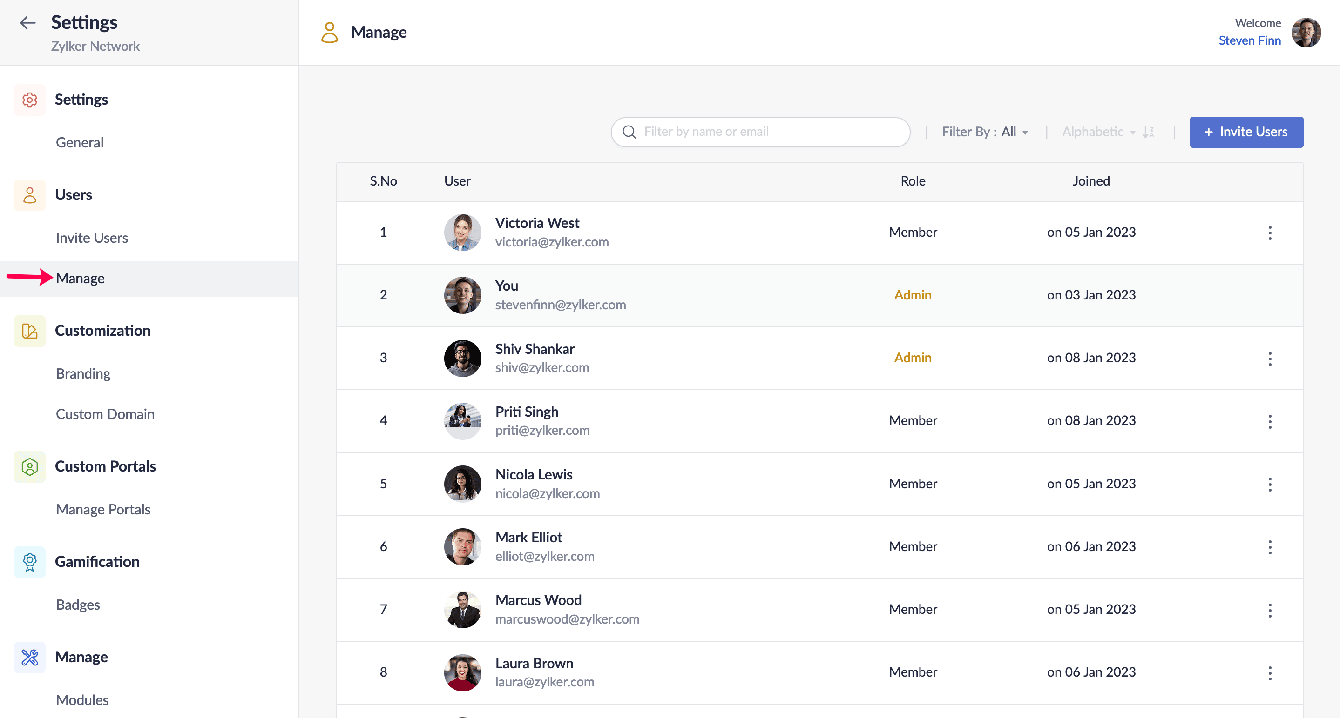The width and height of the screenshot is (1340, 718).
Task: Click the Settings gear sidebar icon
Action: point(30,99)
